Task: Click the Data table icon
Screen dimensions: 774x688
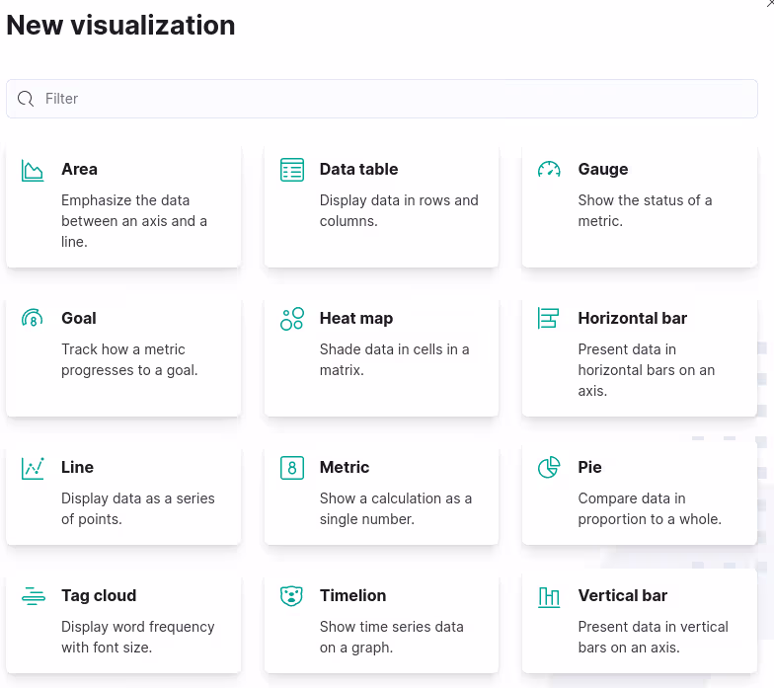Action: 291,170
